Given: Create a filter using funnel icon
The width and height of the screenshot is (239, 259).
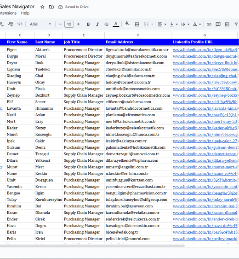Looking at the screenshot, I should pos(236,24).
